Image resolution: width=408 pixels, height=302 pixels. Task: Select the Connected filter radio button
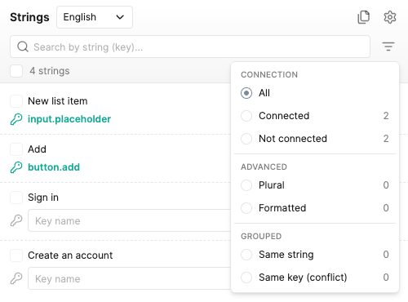coord(246,116)
